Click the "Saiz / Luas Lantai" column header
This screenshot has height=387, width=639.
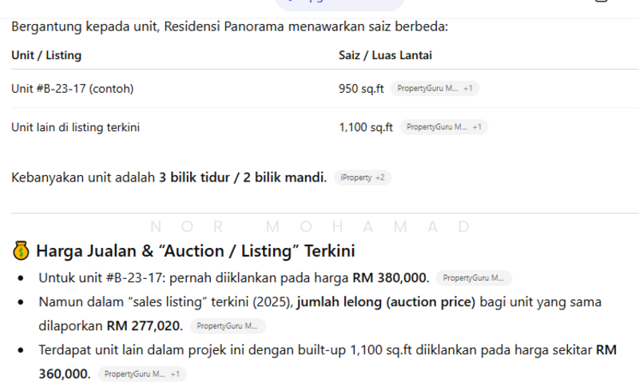[x=386, y=55]
